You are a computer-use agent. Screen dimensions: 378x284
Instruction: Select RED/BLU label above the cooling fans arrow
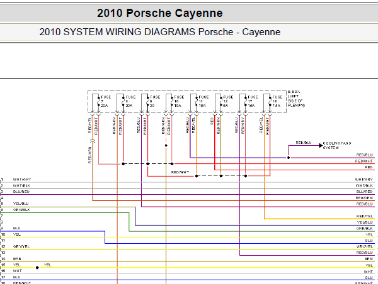[304, 143]
